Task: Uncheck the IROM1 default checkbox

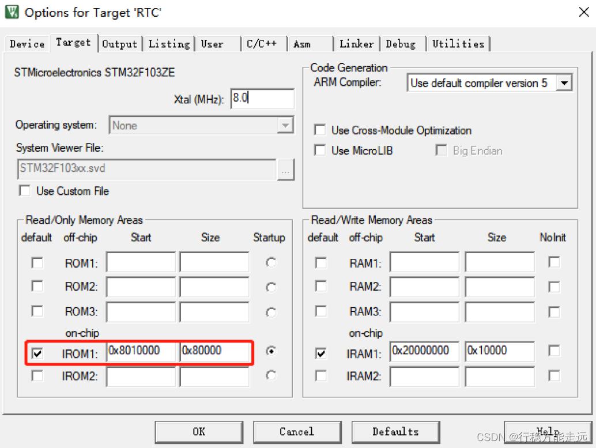Action: pos(37,353)
